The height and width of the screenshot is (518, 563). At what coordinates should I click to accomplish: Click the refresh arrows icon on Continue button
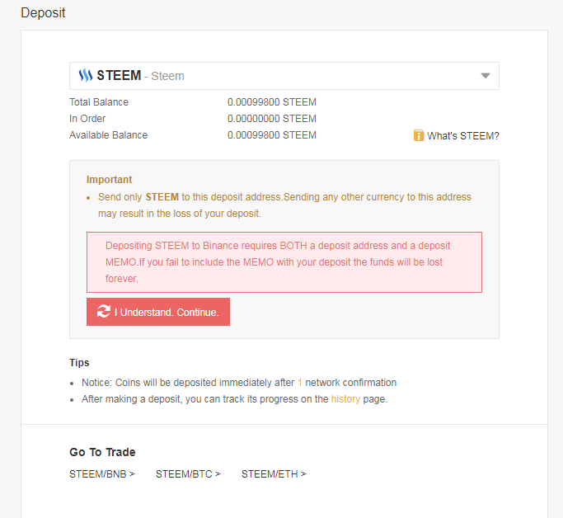(103, 312)
